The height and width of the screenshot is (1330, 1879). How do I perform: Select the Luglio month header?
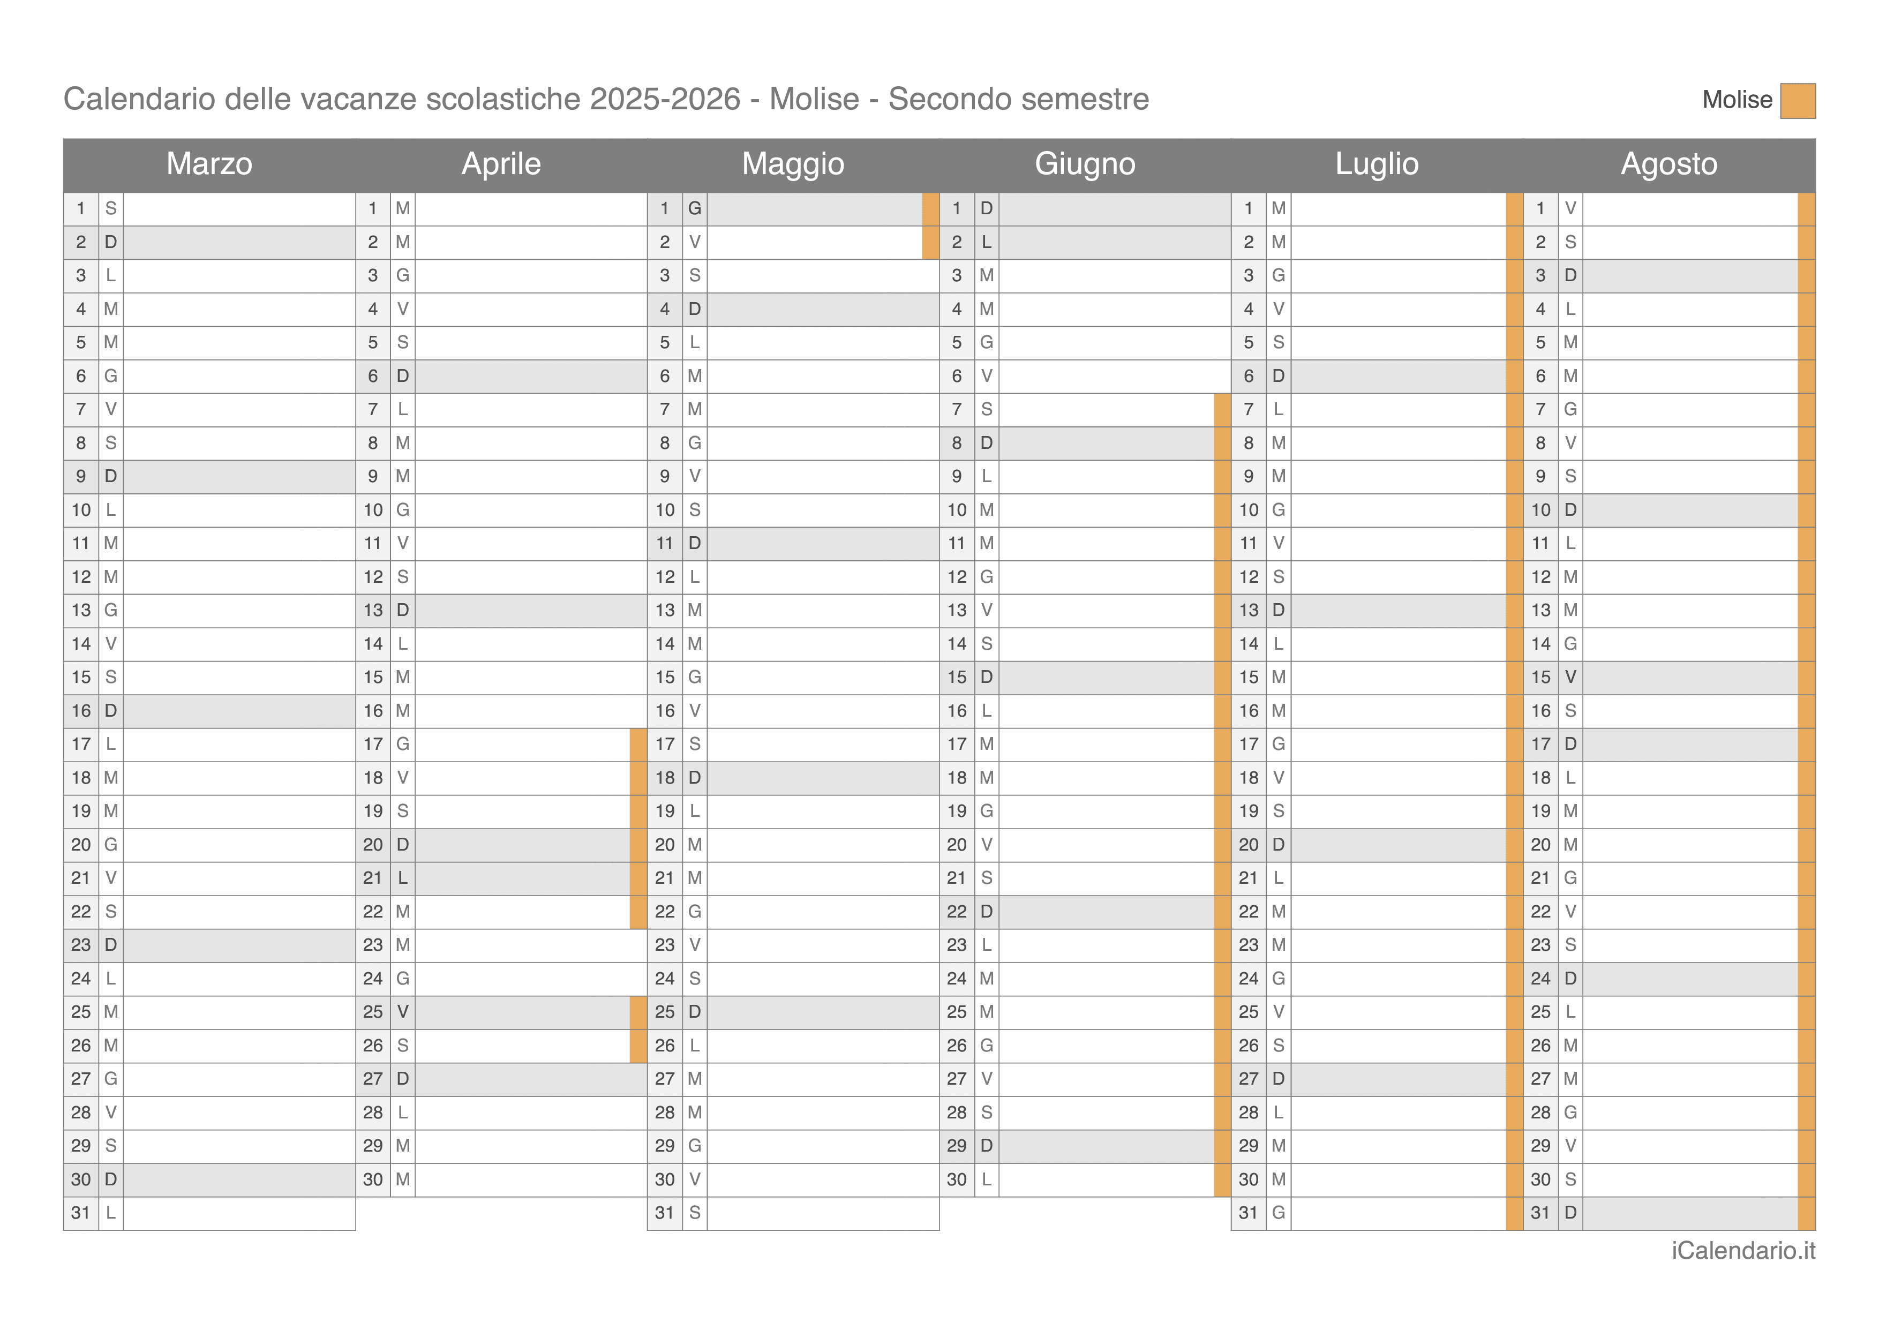(1376, 164)
